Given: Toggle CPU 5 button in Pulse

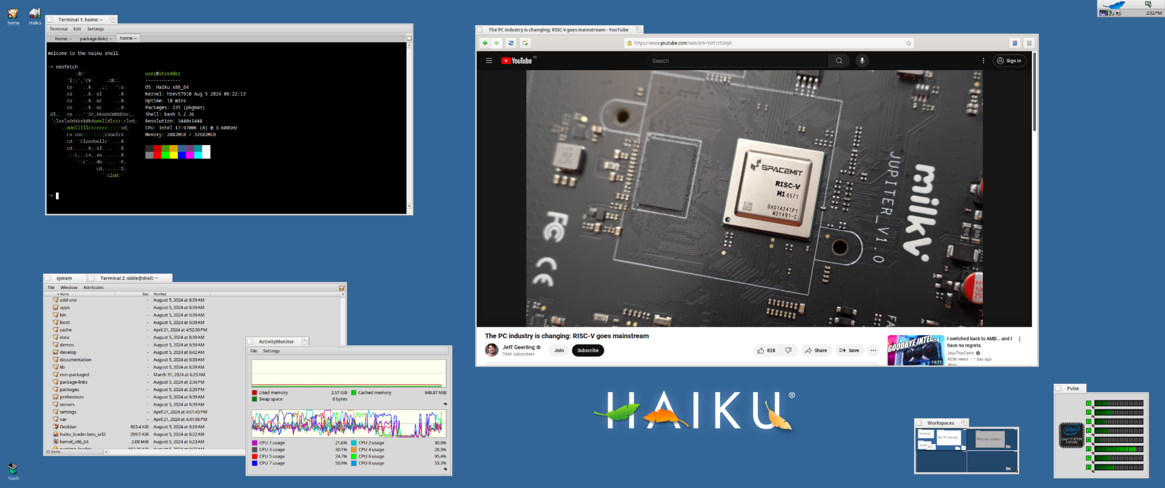Looking at the screenshot, I should coord(1089,440).
